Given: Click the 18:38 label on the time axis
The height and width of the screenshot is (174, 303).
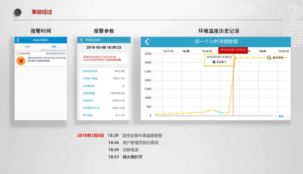Looking at the screenshot, I should (186, 51).
